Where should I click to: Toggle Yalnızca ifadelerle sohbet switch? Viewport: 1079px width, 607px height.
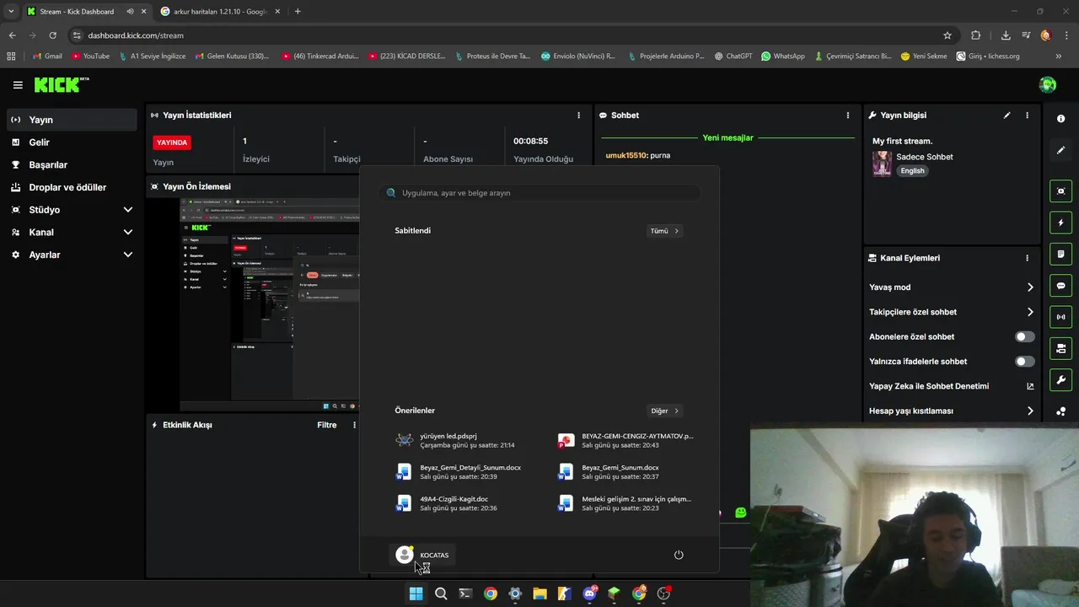pyautogui.click(x=1024, y=362)
